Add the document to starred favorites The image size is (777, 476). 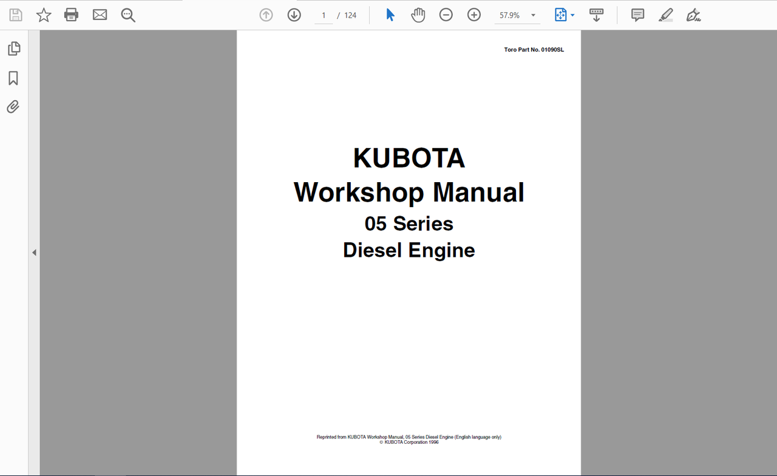pyautogui.click(x=44, y=15)
